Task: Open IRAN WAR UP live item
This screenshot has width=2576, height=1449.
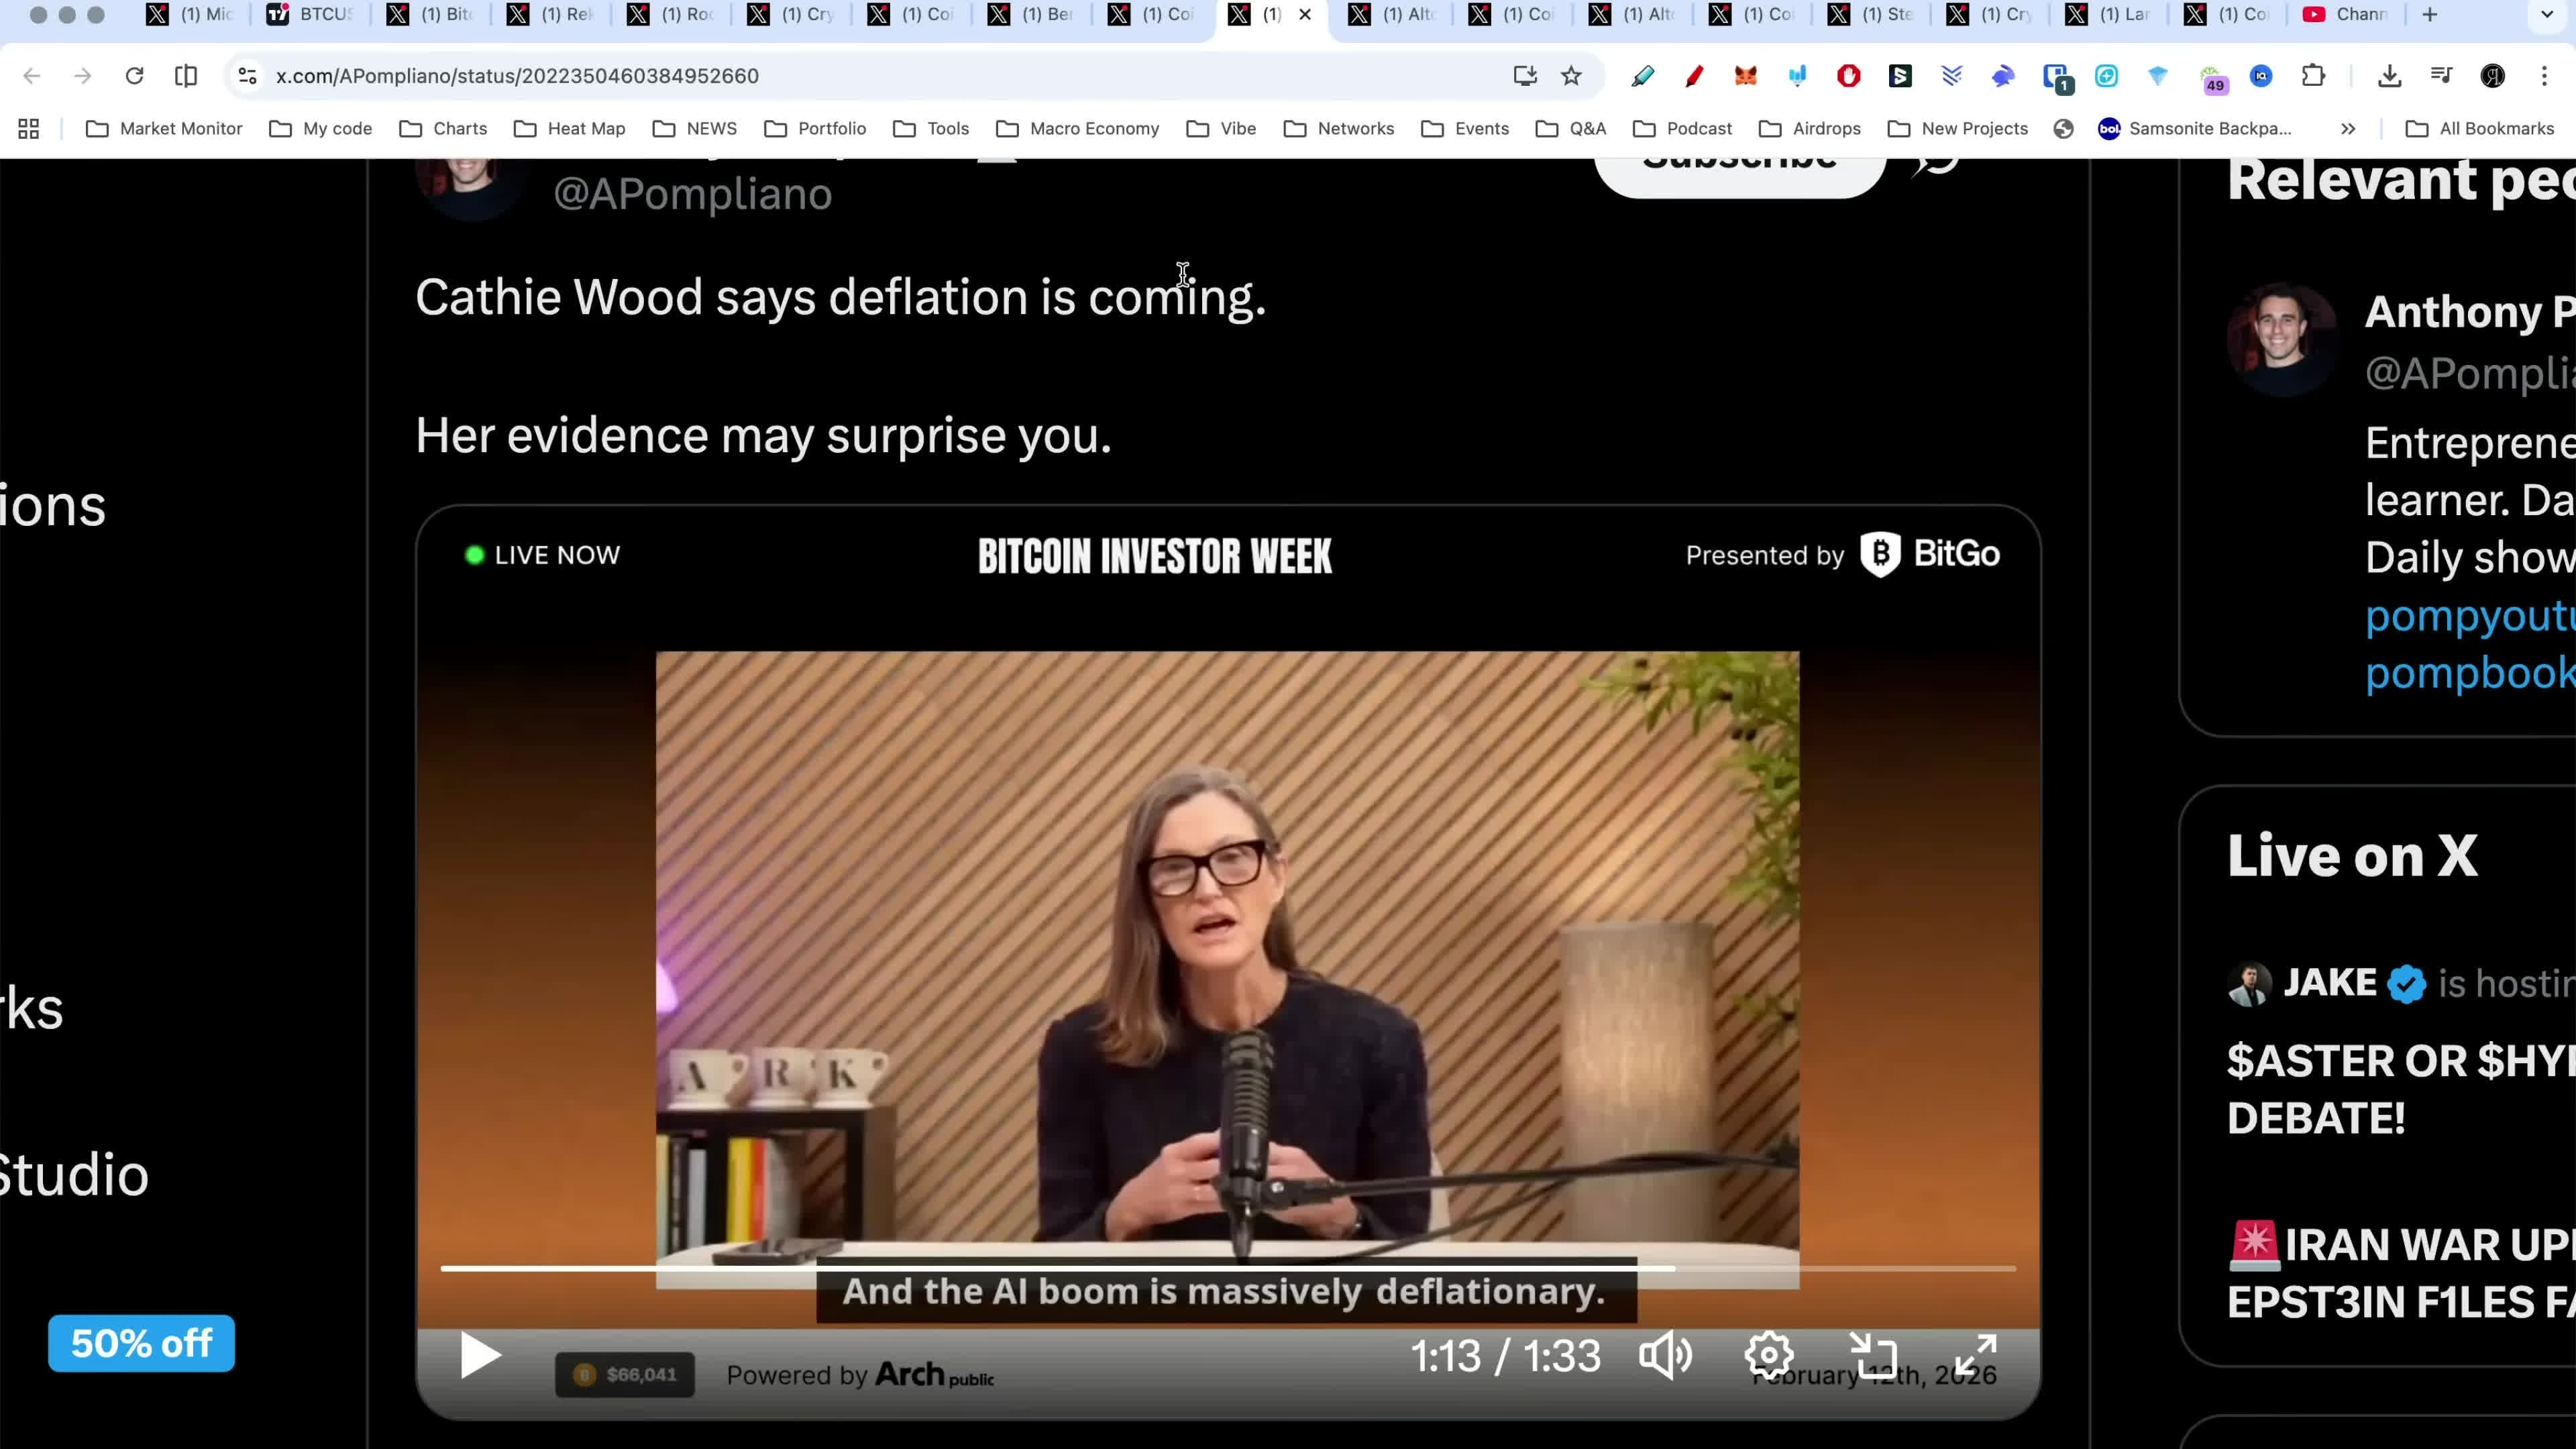Action: 2400,1273
